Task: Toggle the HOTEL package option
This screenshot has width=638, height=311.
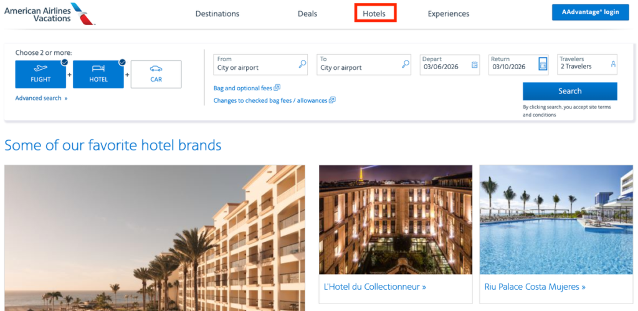Action: tap(98, 74)
